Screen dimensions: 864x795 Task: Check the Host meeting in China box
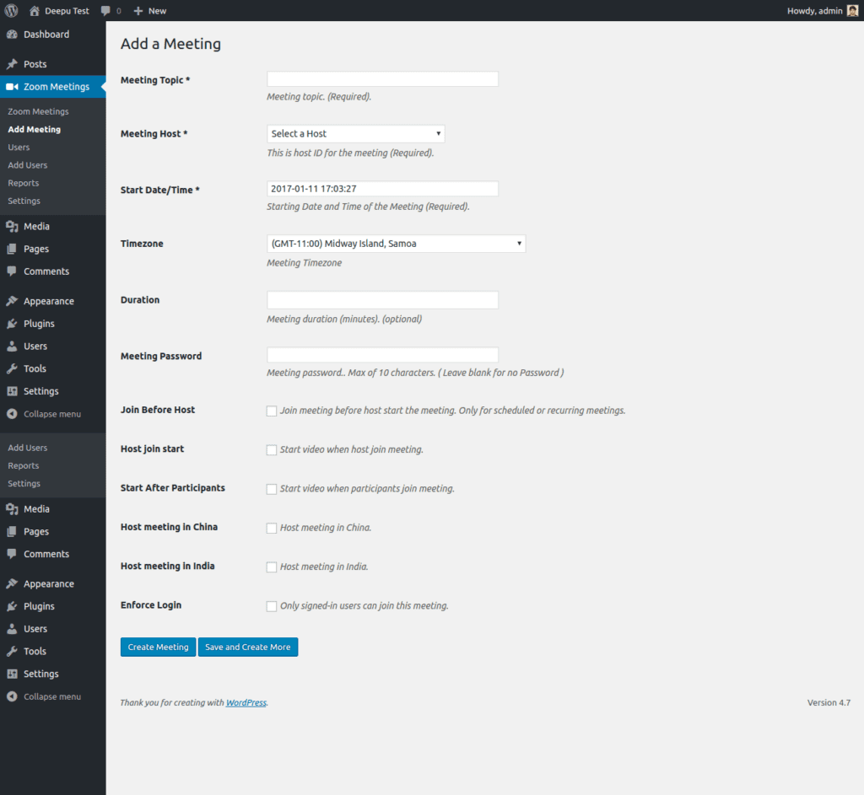272,528
